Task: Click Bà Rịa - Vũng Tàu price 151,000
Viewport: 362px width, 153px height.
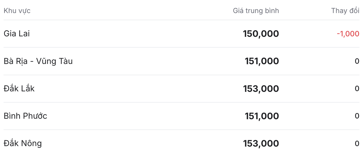Action: [262, 61]
